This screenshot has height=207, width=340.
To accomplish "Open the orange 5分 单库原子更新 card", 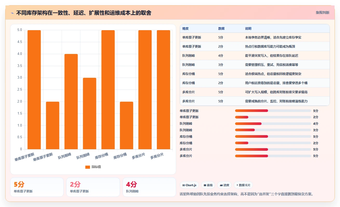I will 37,187.
